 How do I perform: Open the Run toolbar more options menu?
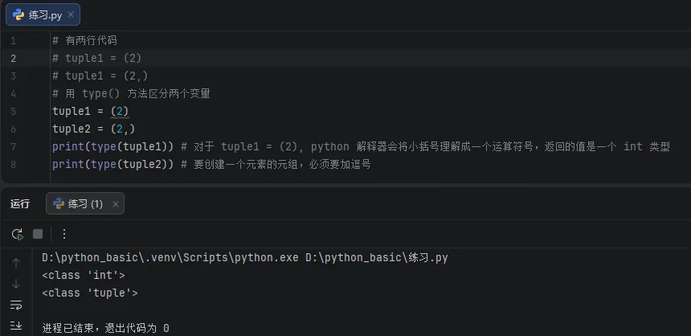64,234
